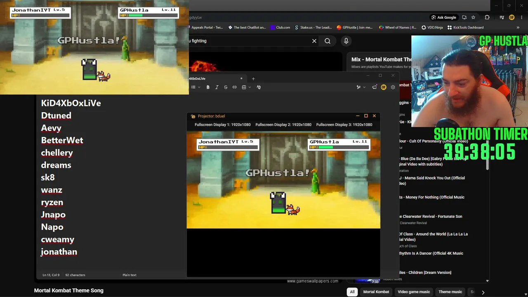Screen dimensions: 528x297
Task: Start YouTube voice search with microphone
Action: click(346, 41)
